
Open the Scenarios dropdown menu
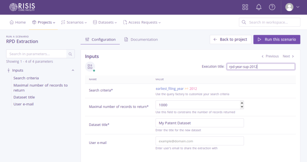(74, 22)
